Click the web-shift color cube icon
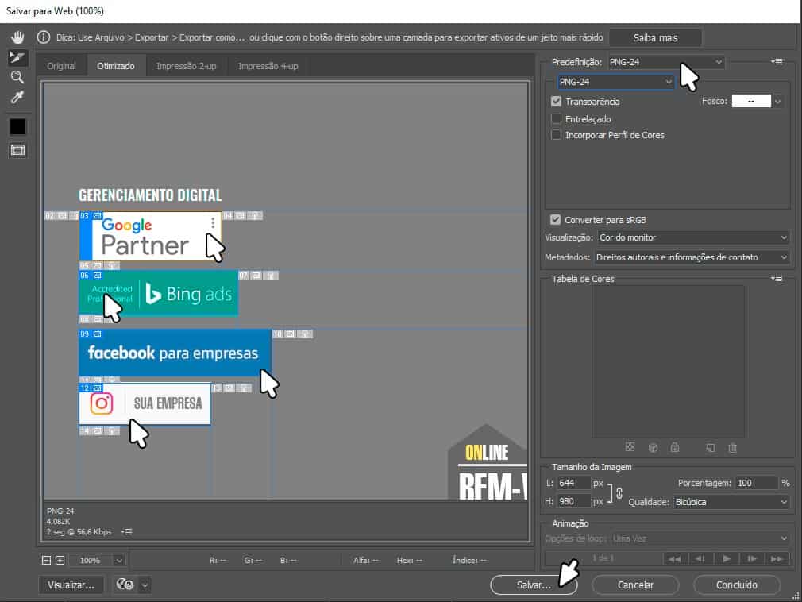This screenshot has width=802, height=602. (653, 448)
